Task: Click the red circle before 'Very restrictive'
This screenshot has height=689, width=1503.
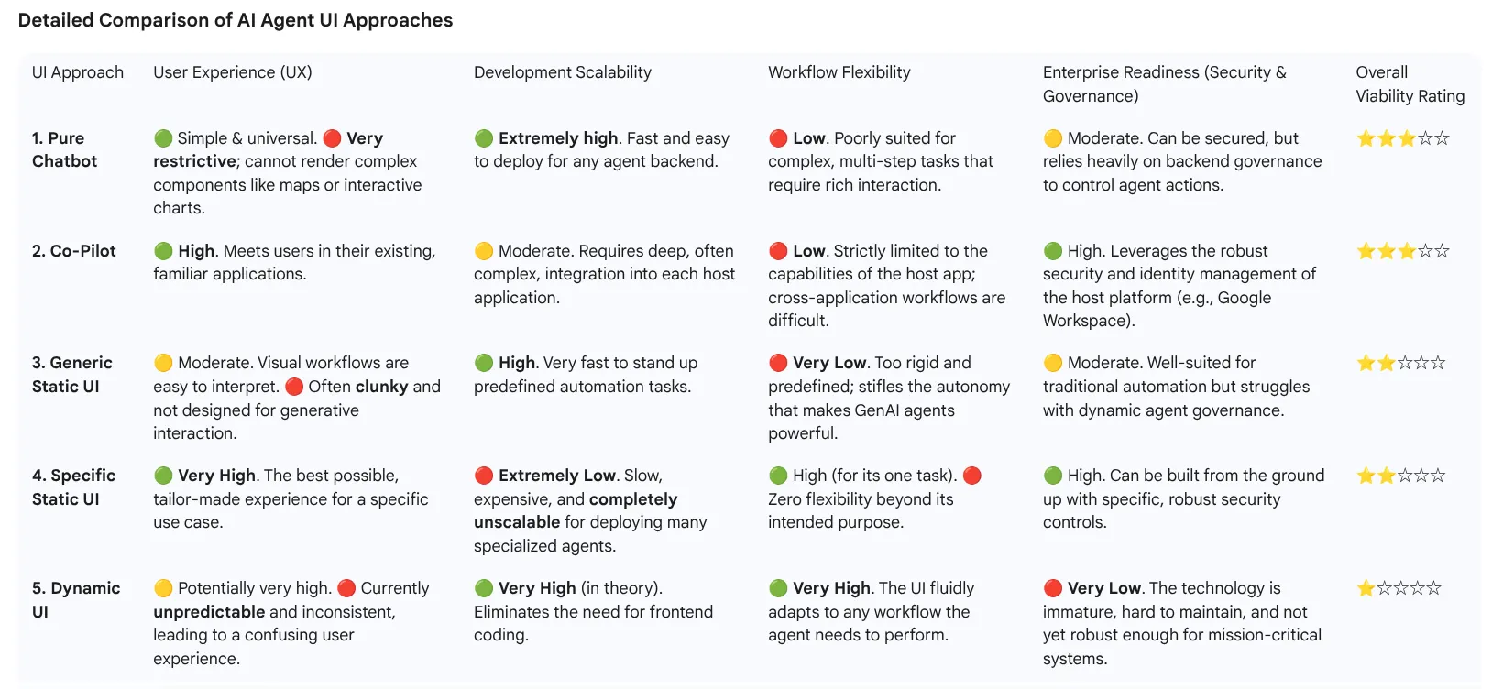Action: pyautogui.click(x=333, y=138)
